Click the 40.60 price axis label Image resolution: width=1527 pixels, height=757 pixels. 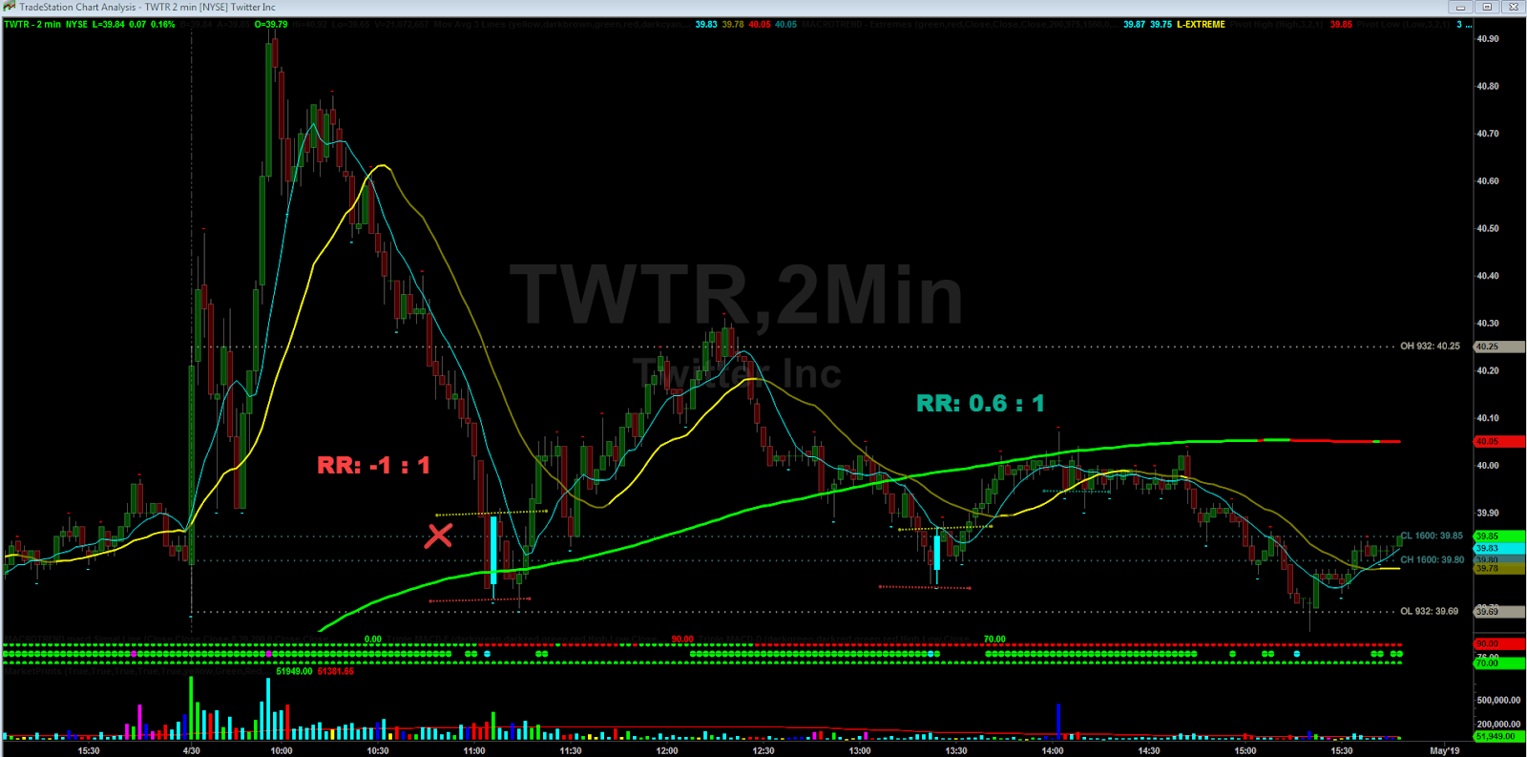tap(1488, 181)
